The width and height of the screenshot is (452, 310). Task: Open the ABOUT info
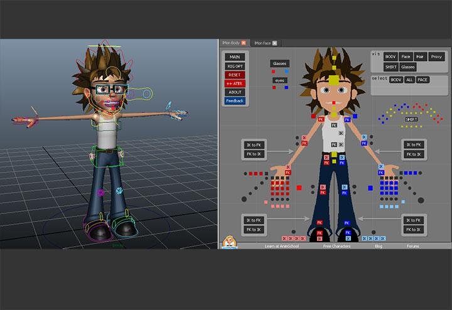pyautogui.click(x=235, y=92)
